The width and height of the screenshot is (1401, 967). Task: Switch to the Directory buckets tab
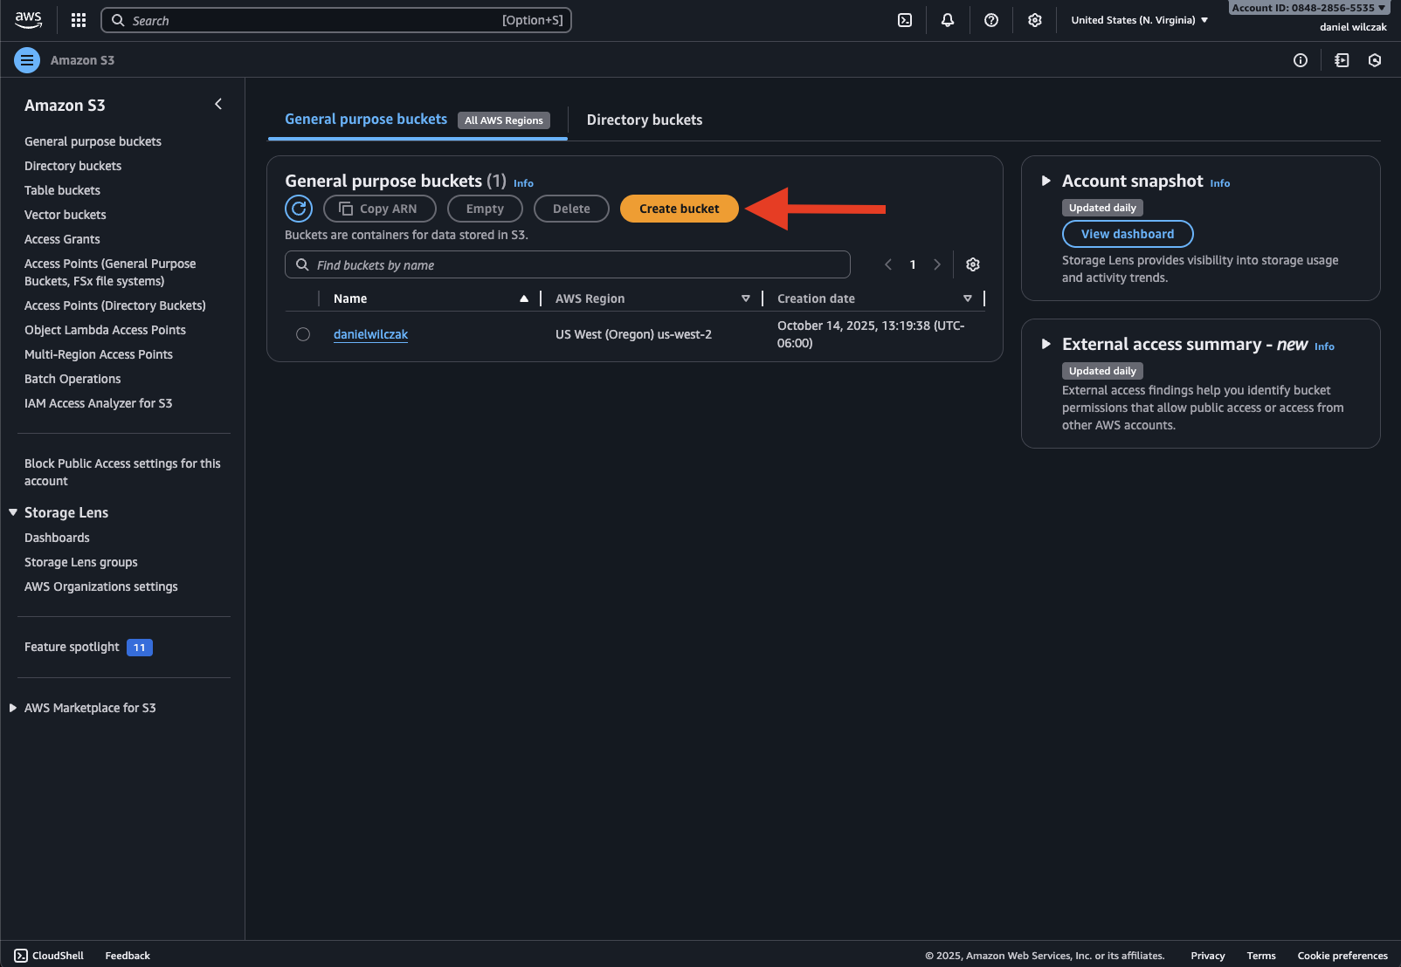point(644,120)
